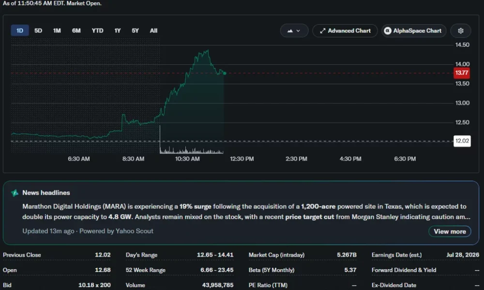The width and height of the screenshot is (484, 290).
Task: Click the Day's Range value 12.65 - 14.41
Action: [215, 255]
